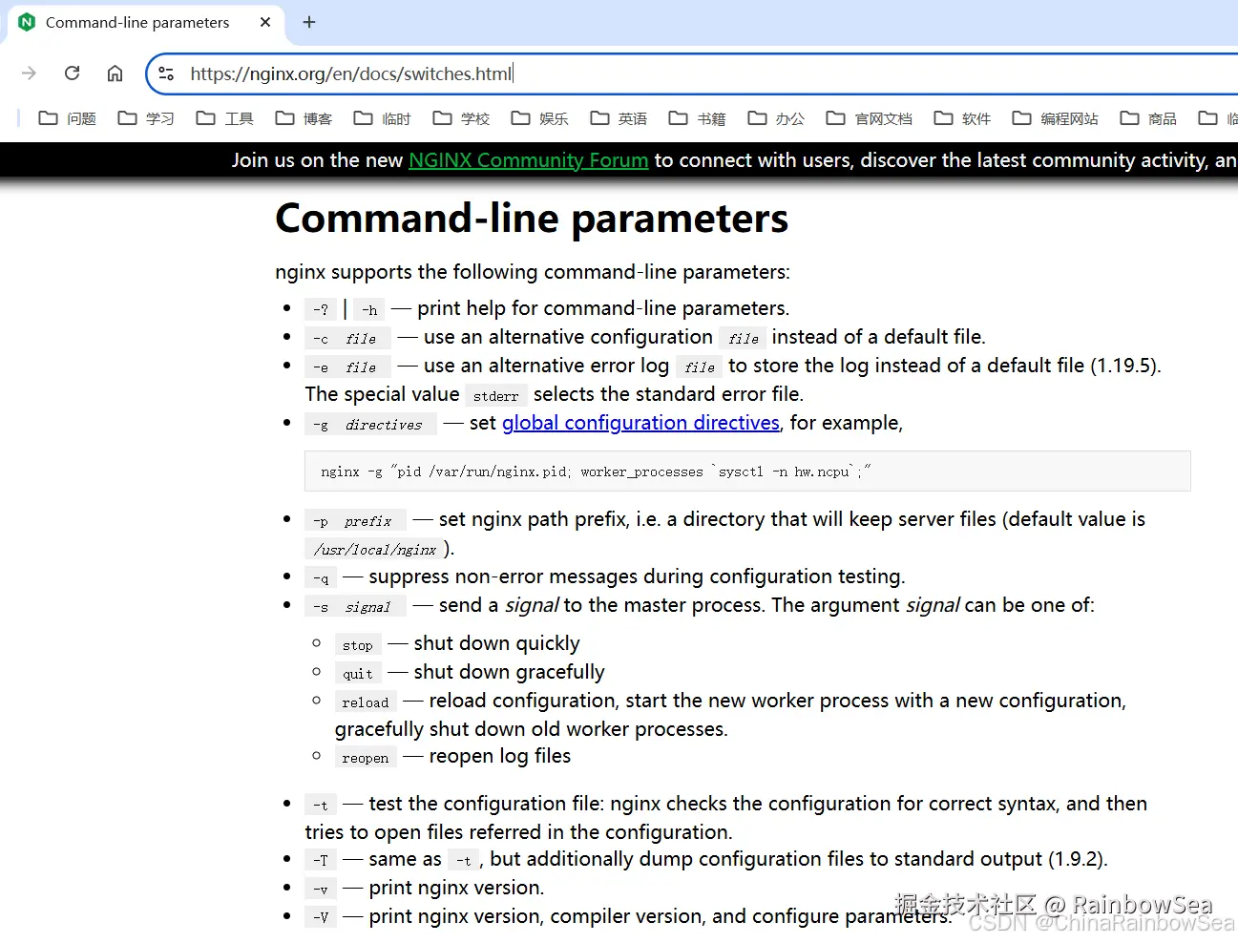View site information icon in address bar

coord(166,73)
